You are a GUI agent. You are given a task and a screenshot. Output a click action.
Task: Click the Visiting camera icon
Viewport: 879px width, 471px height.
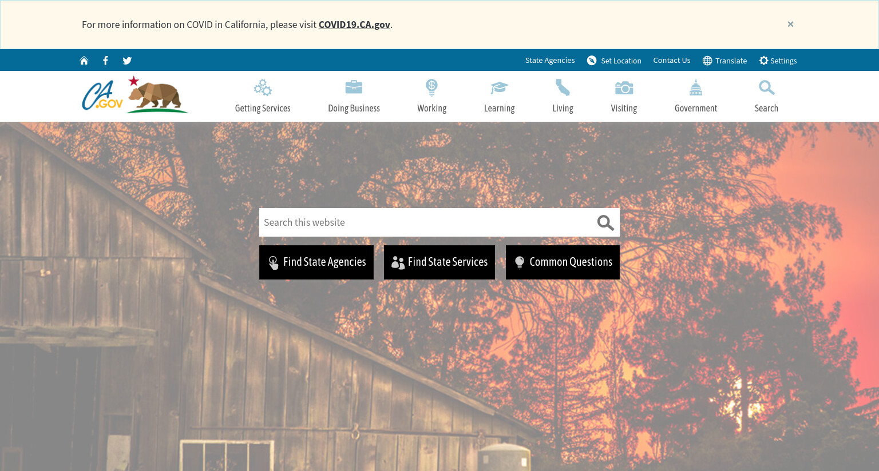[x=624, y=87]
